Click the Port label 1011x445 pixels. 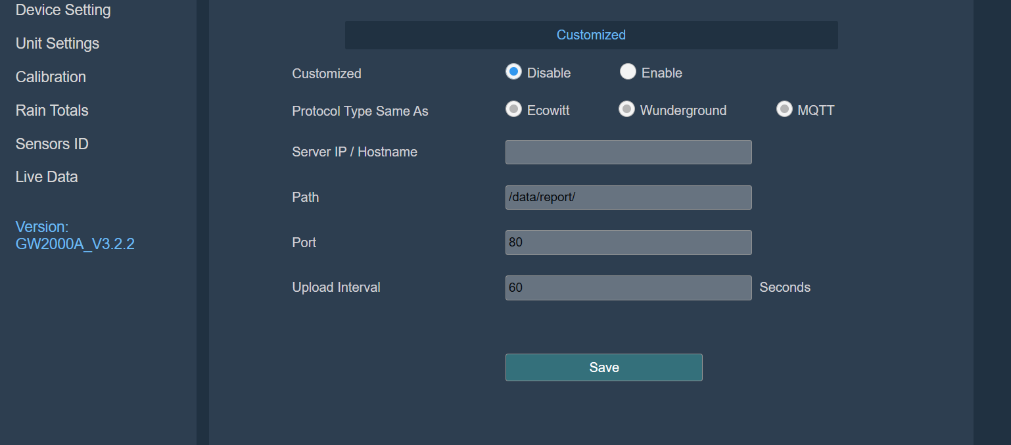click(304, 243)
